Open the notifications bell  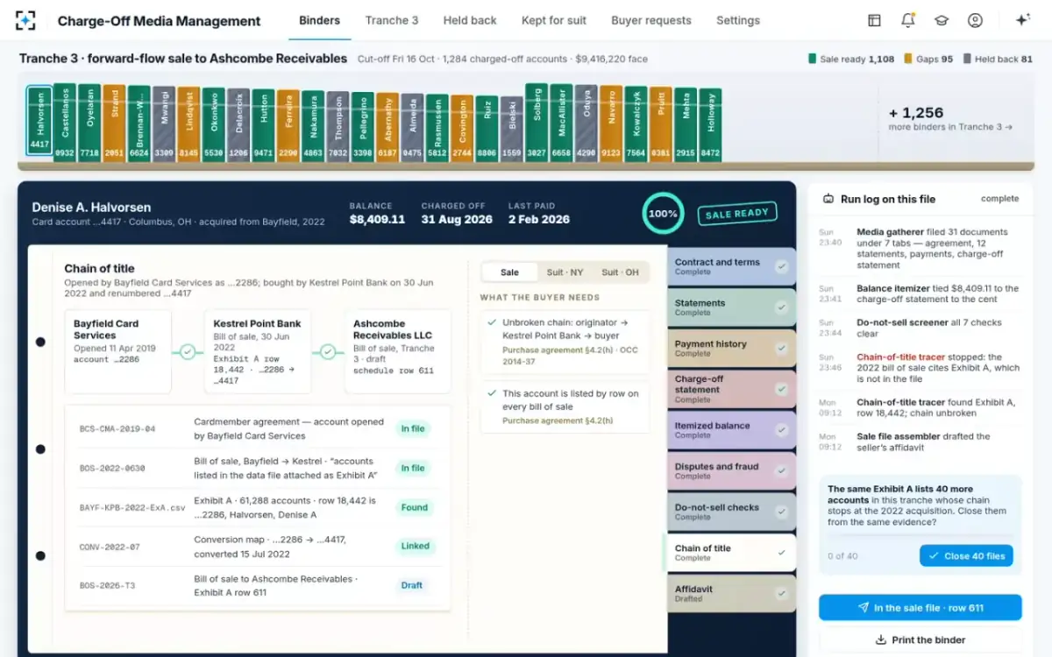coord(908,20)
